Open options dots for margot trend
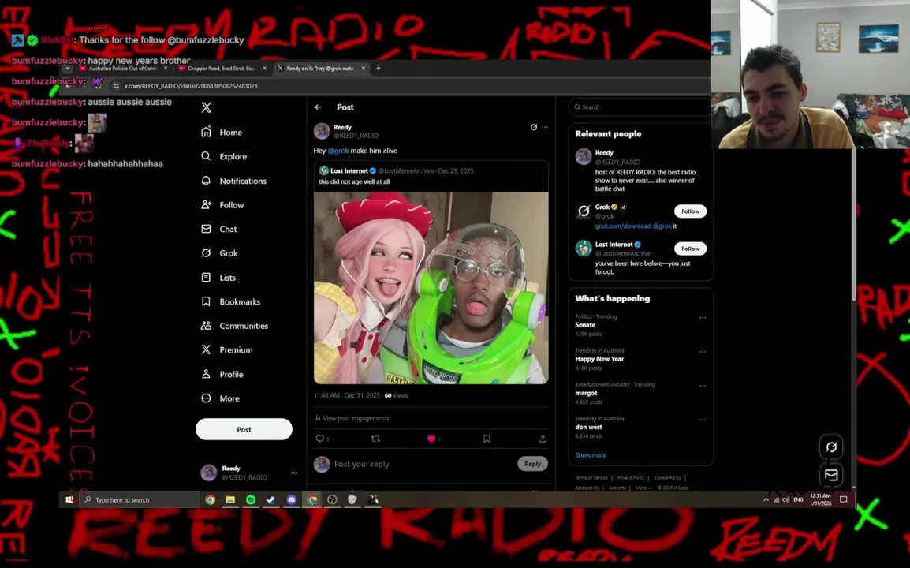The height and width of the screenshot is (568, 910). click(x=703, y=386)
